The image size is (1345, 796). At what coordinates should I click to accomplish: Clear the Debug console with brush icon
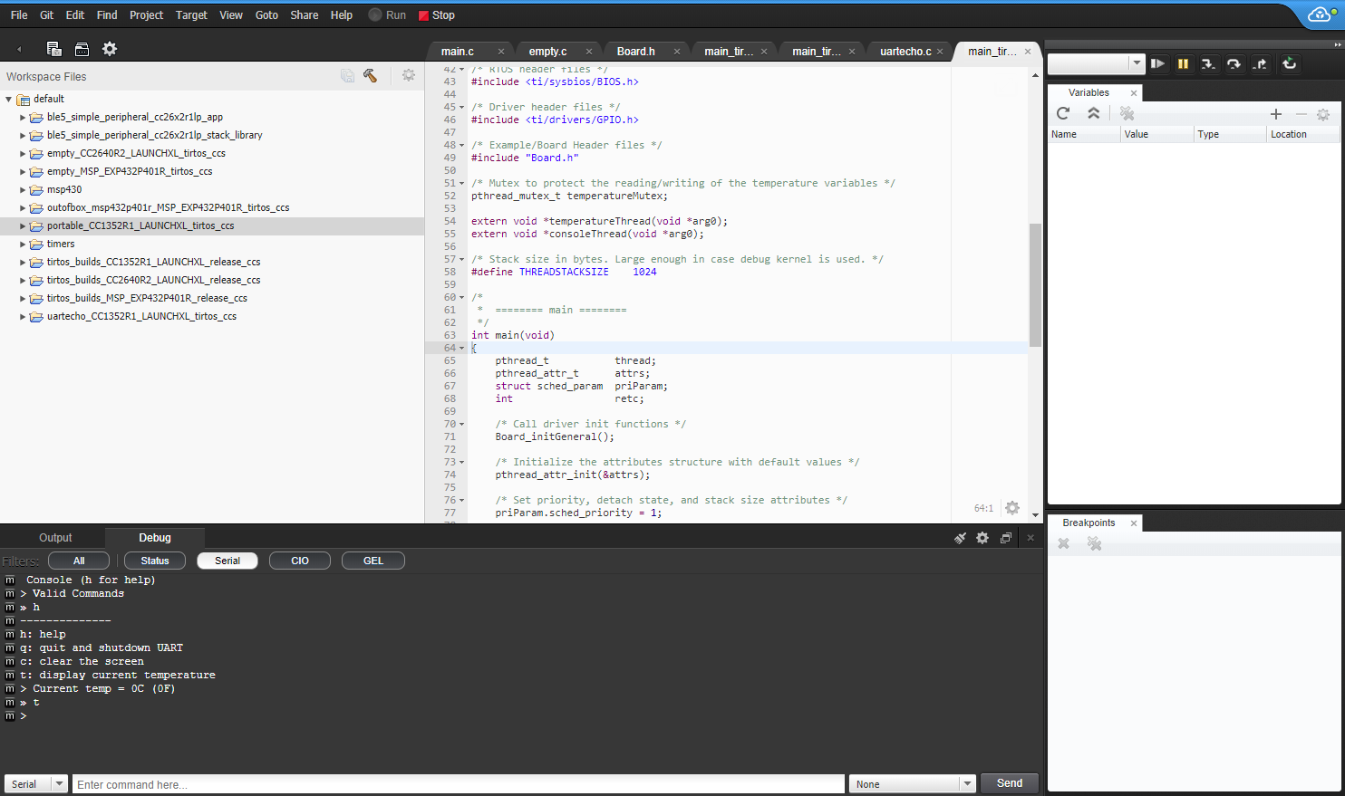tap(960, 537)
